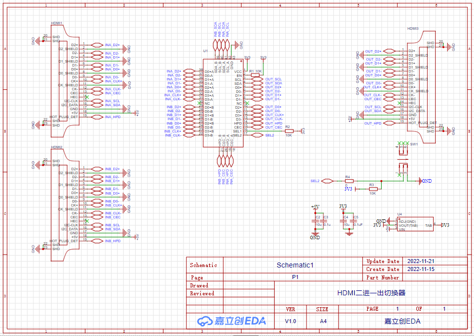Click the 嘉立创EDA cloud logo
The width and height of the screenshot is (474, 336).
232,321
